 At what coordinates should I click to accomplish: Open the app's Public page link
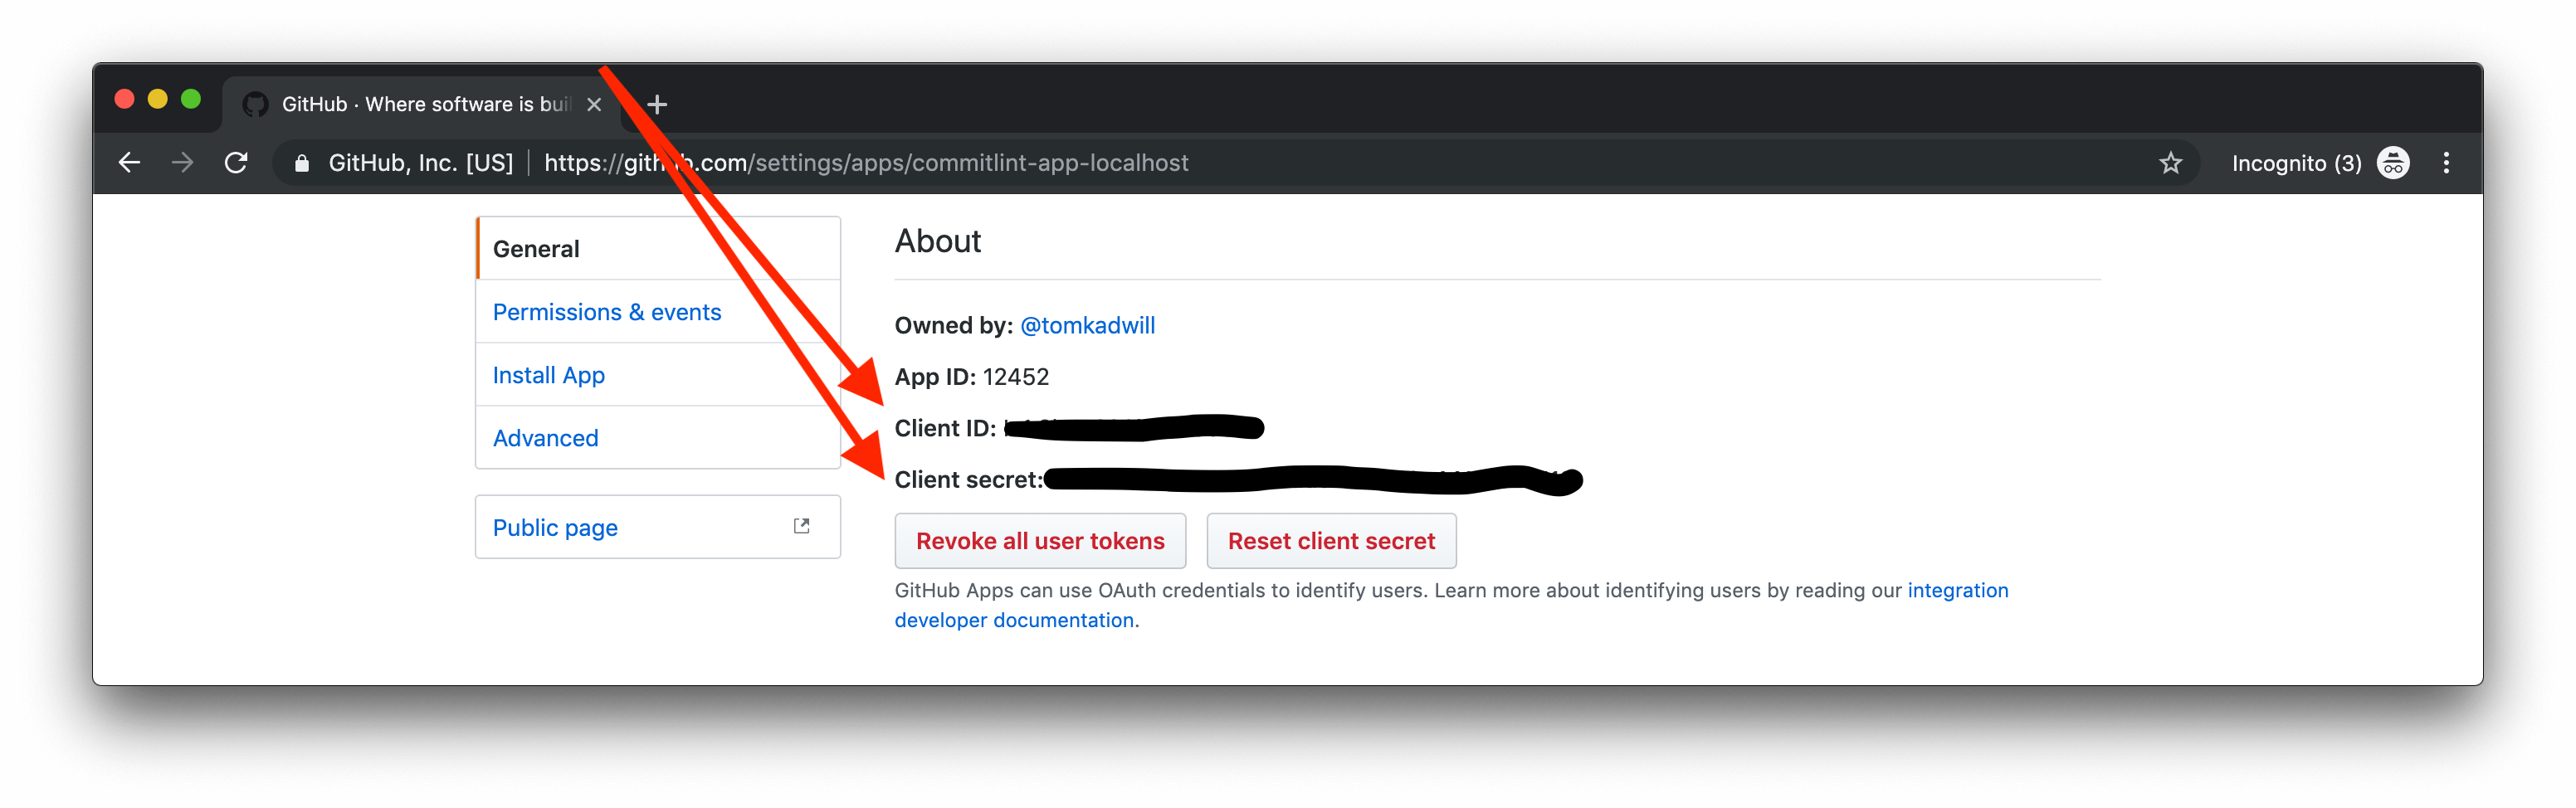[x=555, y=527]
